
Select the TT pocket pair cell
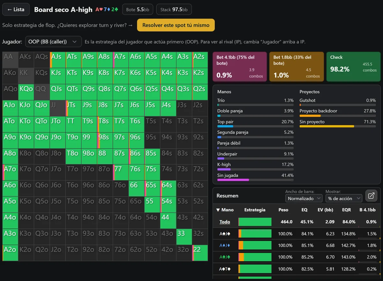click(73, 124)
